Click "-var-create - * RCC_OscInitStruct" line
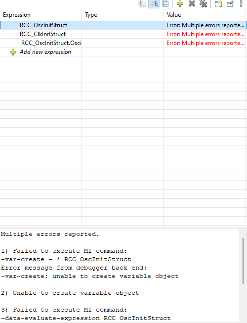 66,259
